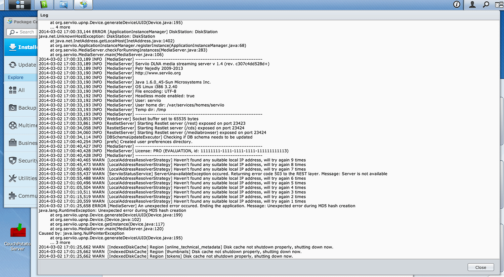
Task: Click the Package Center window title icon
Action: (10, 21)
